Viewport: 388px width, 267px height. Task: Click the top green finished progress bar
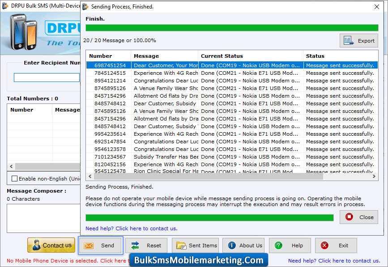point(232,28)
